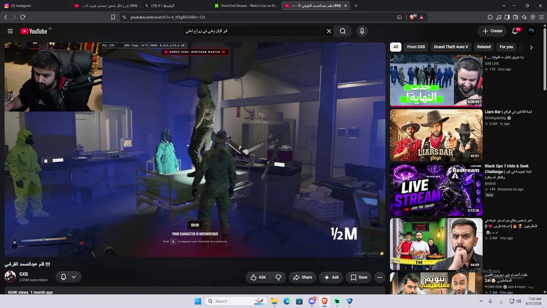Open volume control in system tray
547x308 pixels.
(x=518, y=301)
